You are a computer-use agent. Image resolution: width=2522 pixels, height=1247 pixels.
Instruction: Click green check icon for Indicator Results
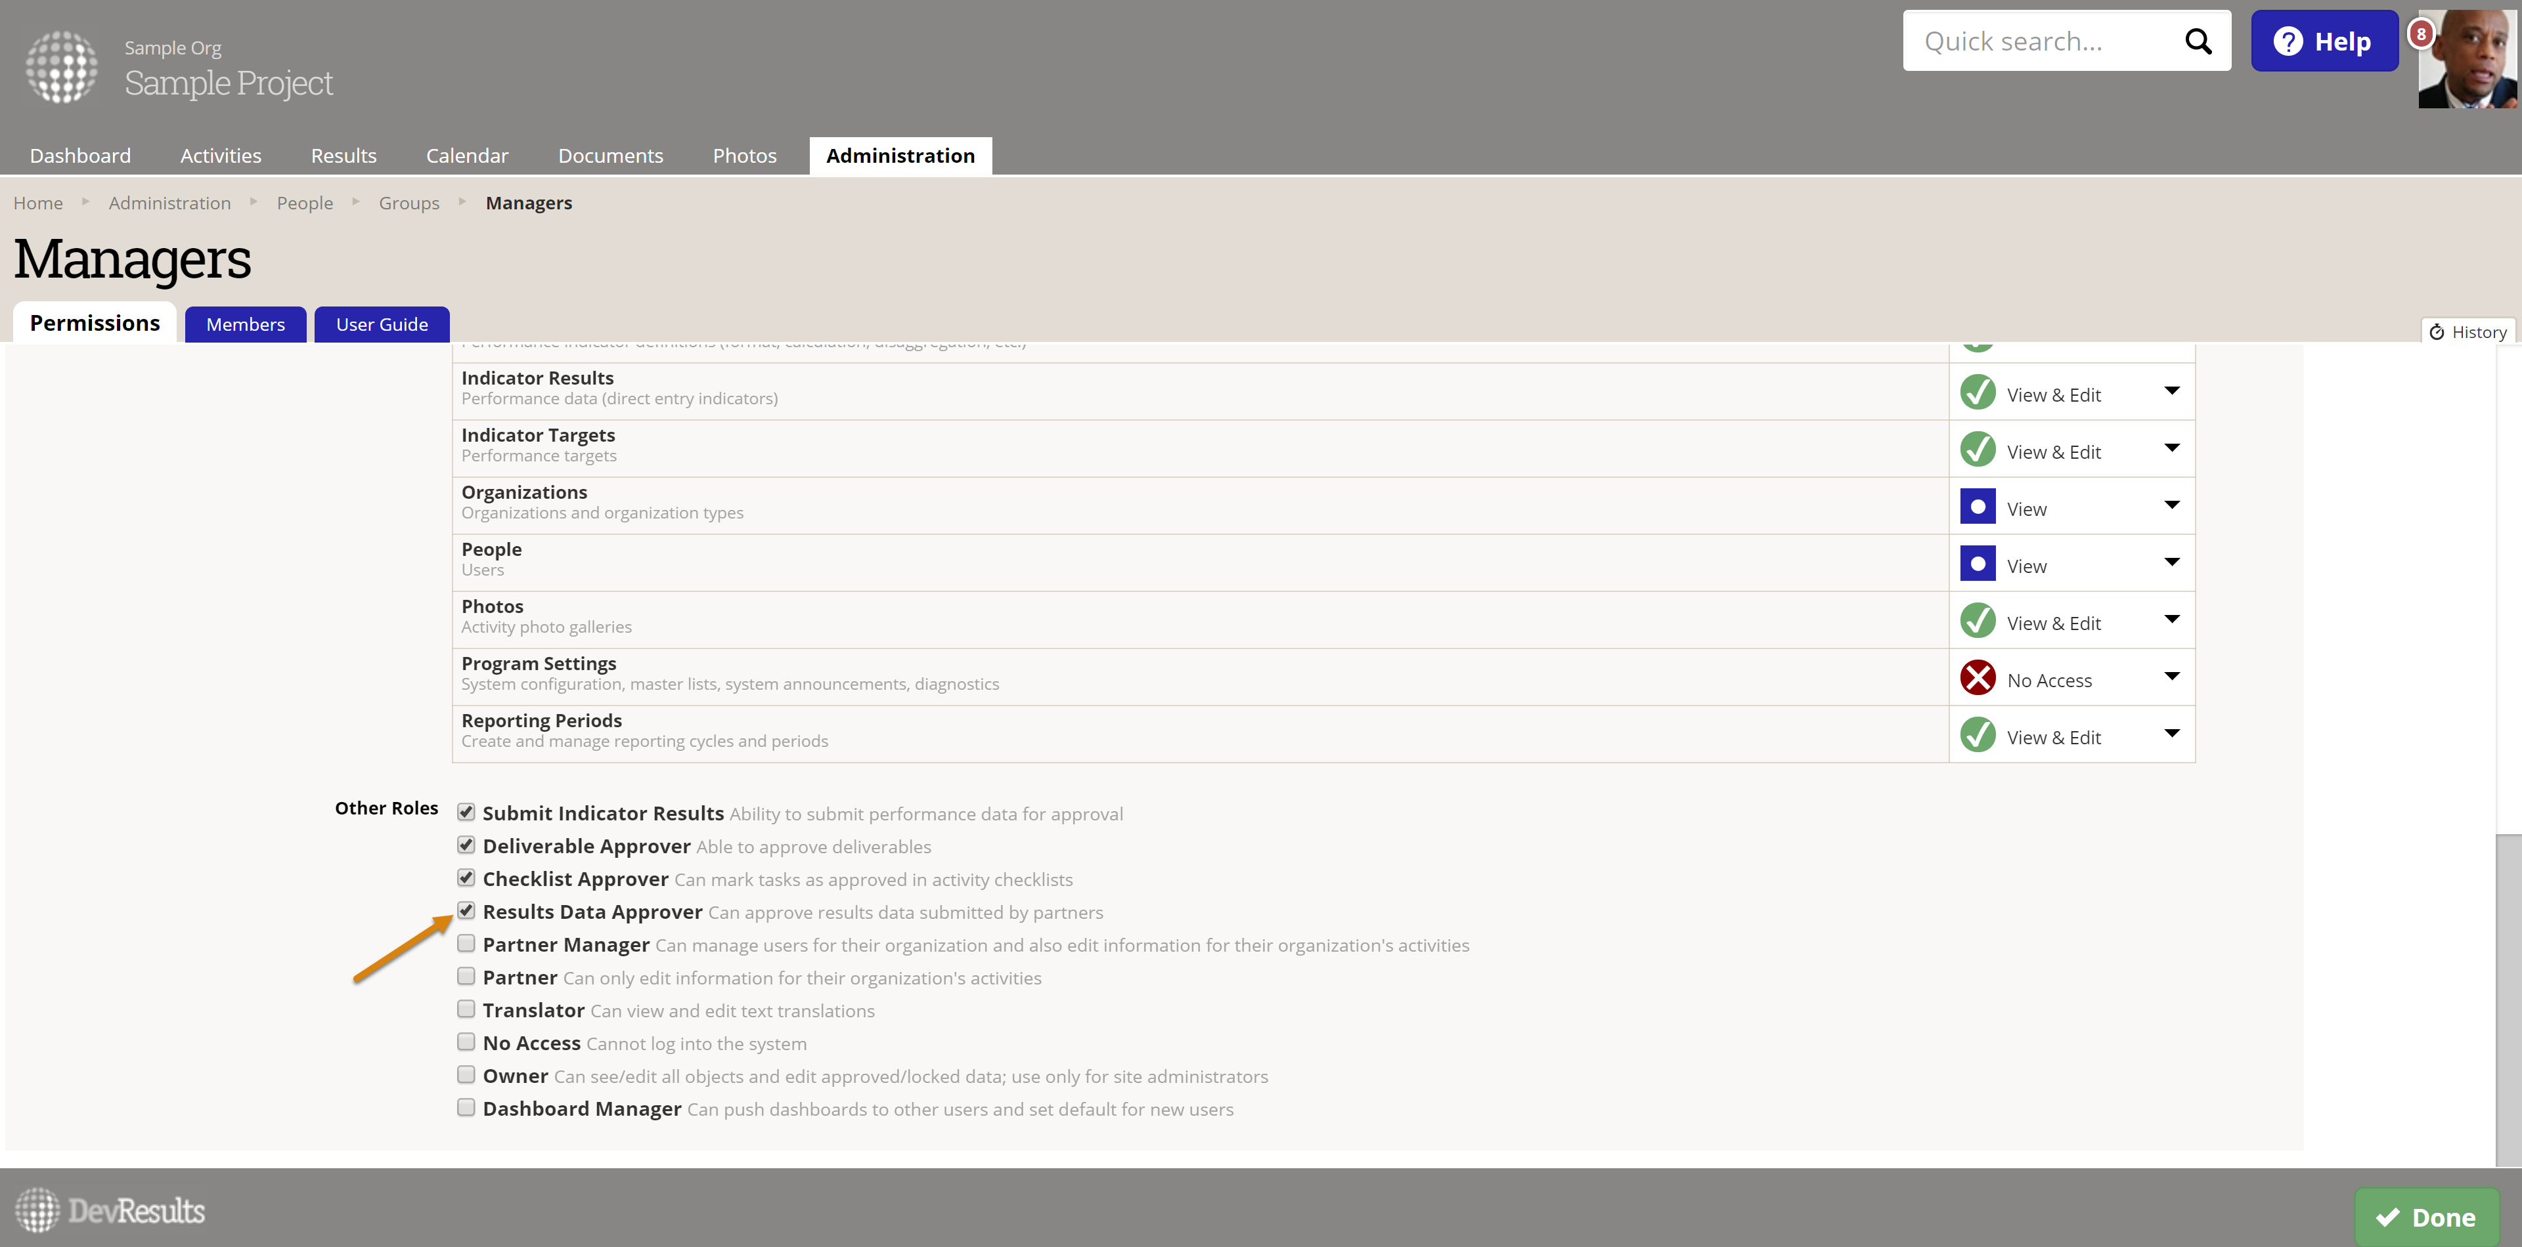[x=1978, y=393]
